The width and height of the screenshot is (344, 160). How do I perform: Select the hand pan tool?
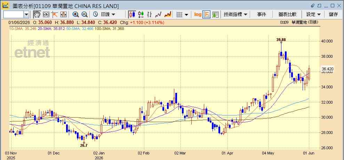tap(37, 15)
